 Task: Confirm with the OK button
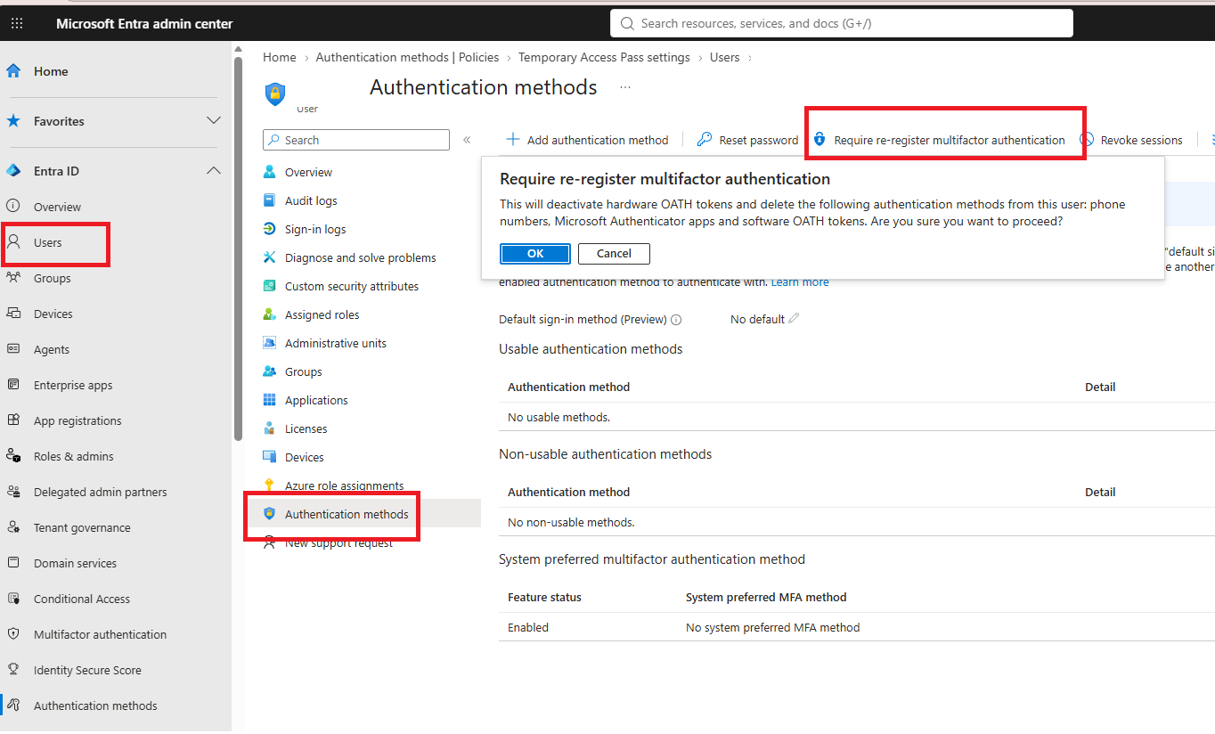tap(535, 254)
